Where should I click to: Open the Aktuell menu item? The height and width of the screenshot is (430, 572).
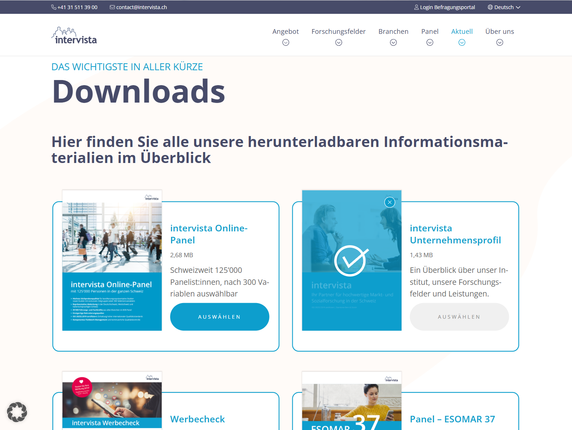tap(462, 32)
